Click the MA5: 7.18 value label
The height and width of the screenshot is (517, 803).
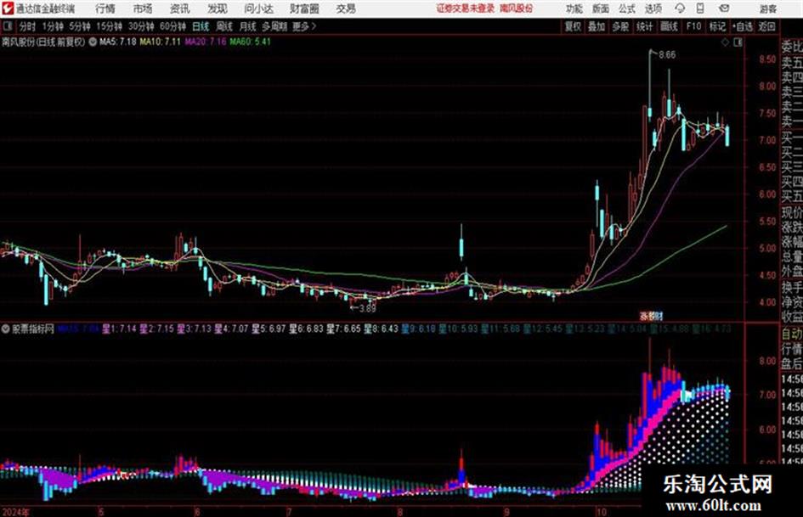point(118,42)
